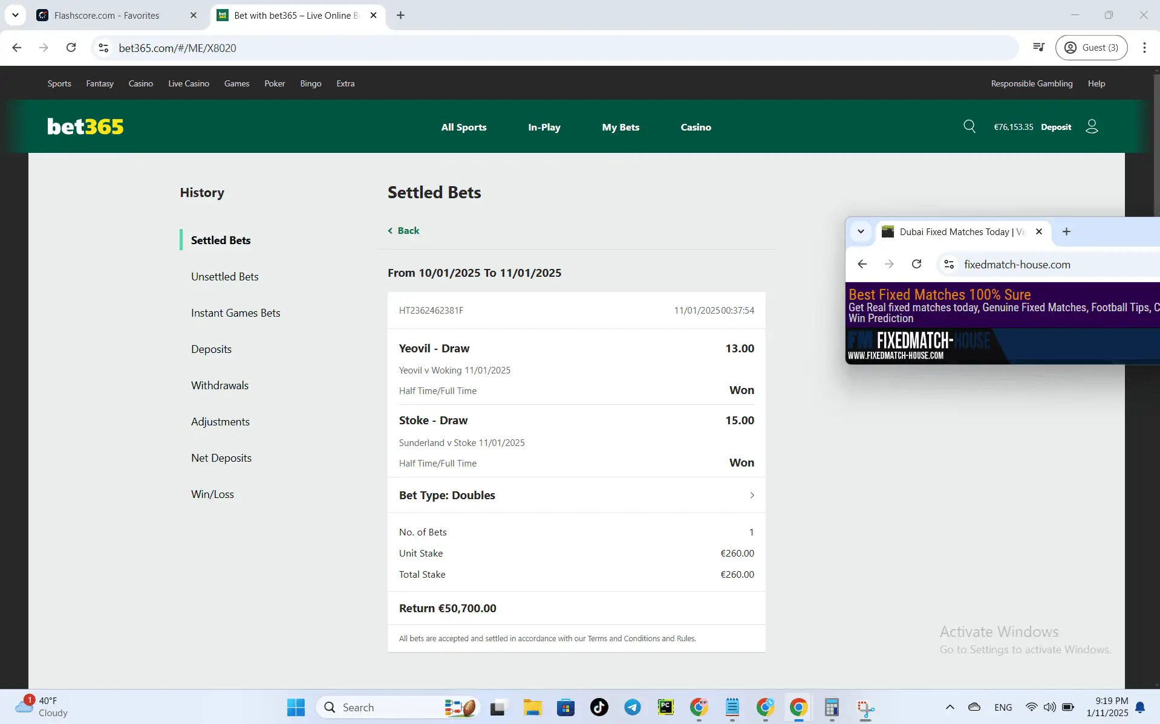Open the account profile icon
Image resolution: width=1160 pixels, height=724 pixels.
pyautogui.click(x=1092, y=126)
